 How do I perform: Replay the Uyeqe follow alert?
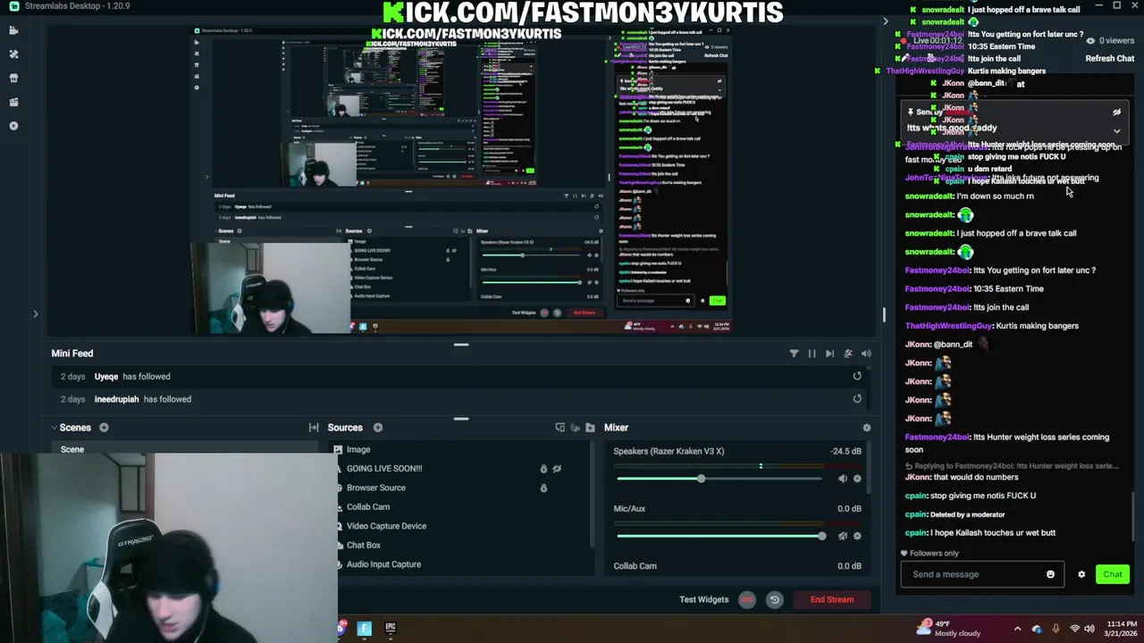[857, 376]
